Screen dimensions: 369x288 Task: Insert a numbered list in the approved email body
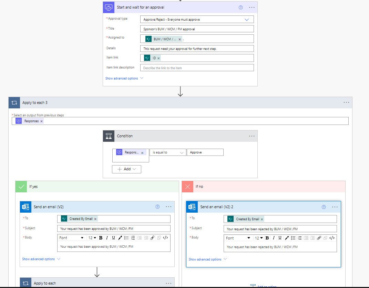point(133,238)
